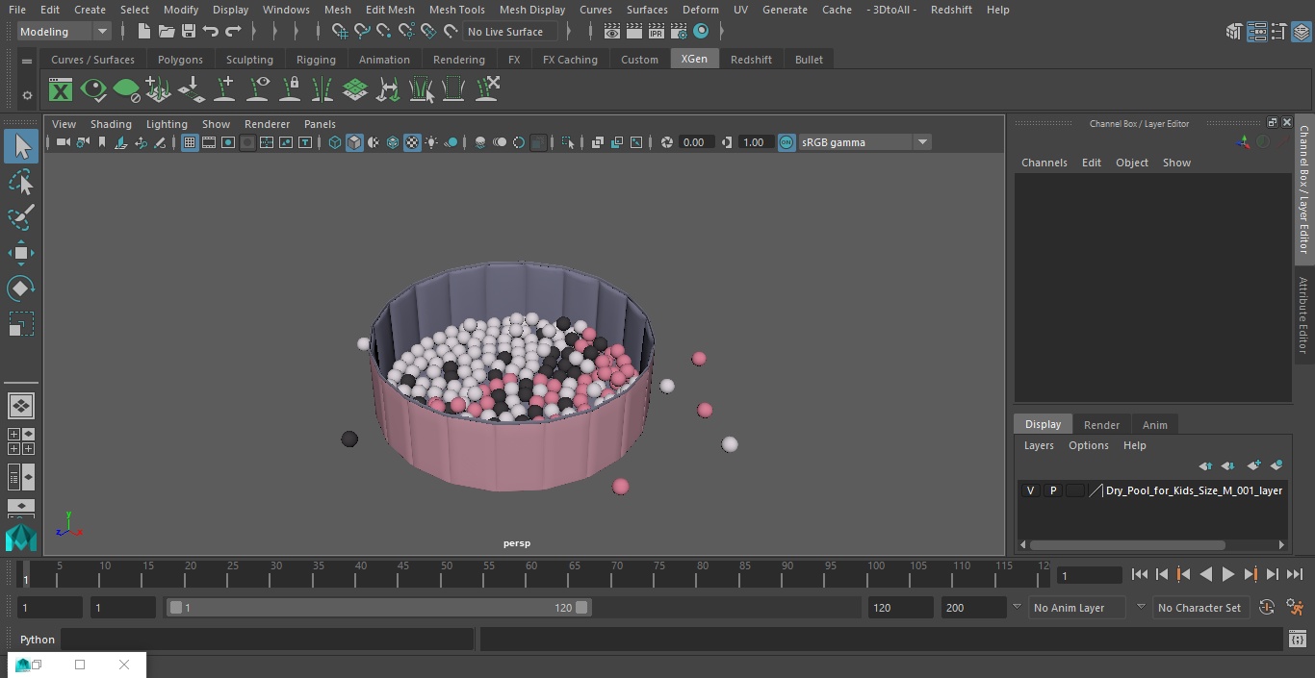Play forward on the timeline
Screen dimensions: 1315x678
1227,574
